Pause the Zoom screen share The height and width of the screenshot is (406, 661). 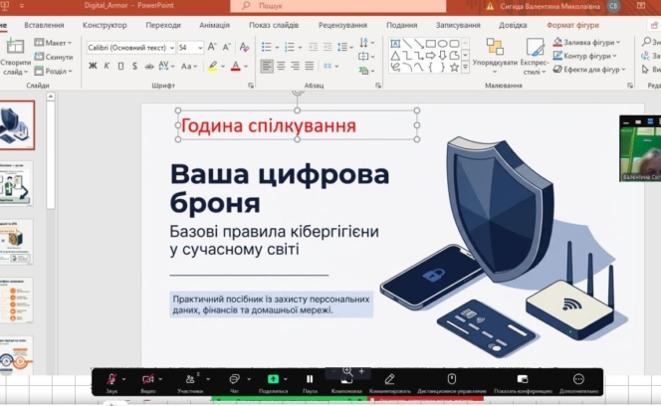310,379
